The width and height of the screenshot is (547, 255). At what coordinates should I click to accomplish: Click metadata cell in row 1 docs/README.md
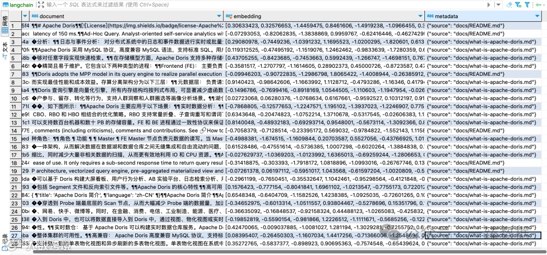point(483,26)
